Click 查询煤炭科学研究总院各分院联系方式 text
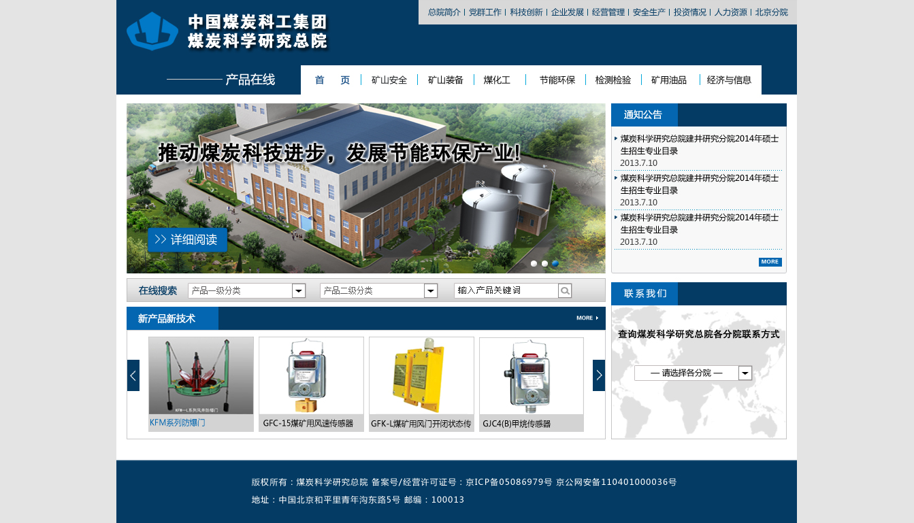Screen dimensions: 914x523 pos(699,335)
